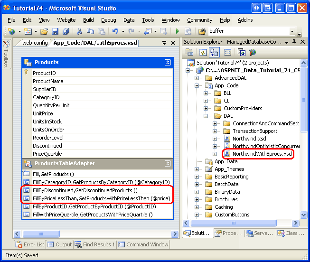This screenshot has width=310, height=262.
Task: Click the Save All toolbar icon
Action: [x=66, y=31]
